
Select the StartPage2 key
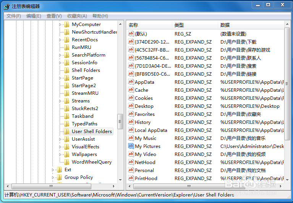click(84, 86)
